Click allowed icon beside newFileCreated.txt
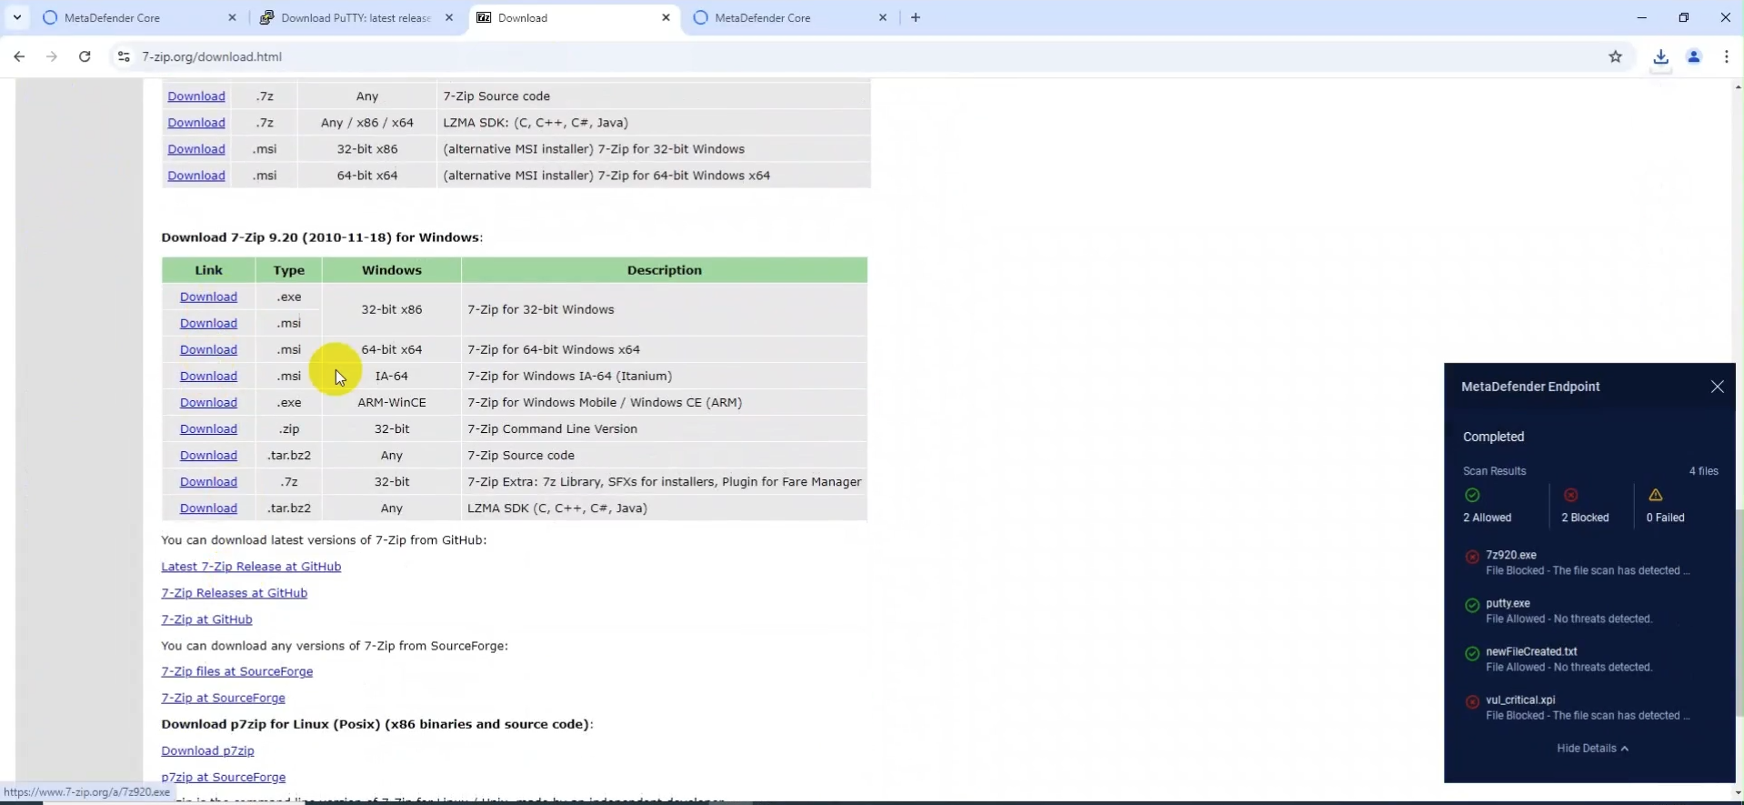1744x805 pixels. click(1472, 653)
